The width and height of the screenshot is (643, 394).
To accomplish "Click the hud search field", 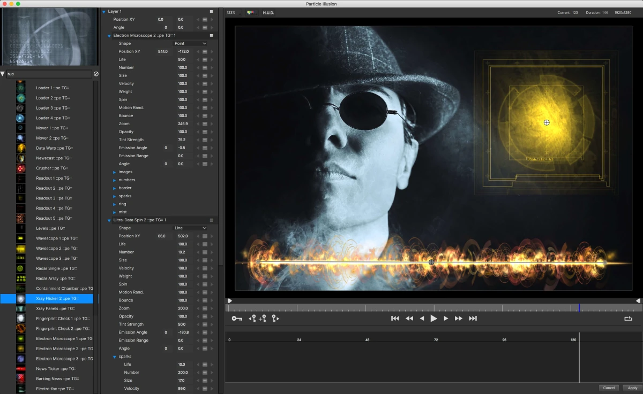I will 49,74.
